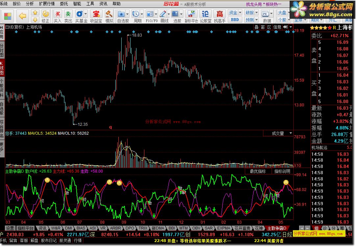Image resolution: width=356 pixels, height=247 pixels.
Task: Switch to the EXPMA indicator tab
Action: click(x=224, y=228)
